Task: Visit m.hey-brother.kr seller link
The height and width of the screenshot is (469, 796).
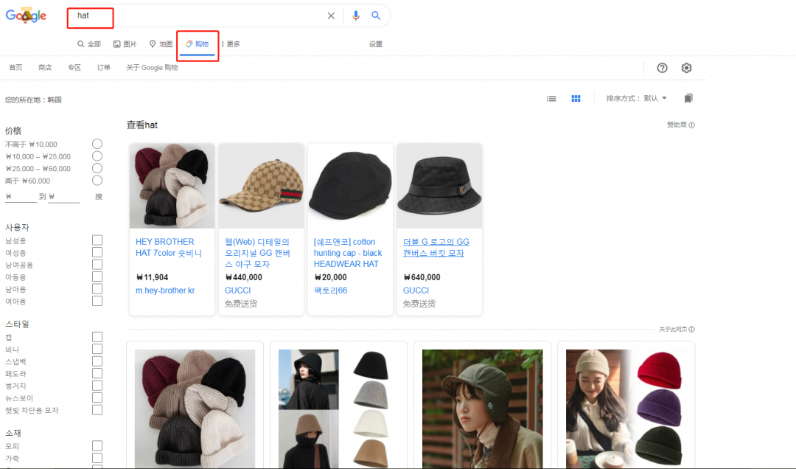Action: coord(165,291)
